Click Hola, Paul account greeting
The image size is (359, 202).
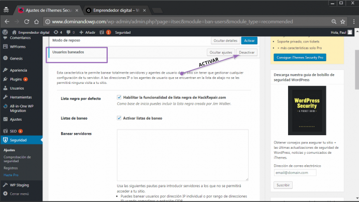338,32
